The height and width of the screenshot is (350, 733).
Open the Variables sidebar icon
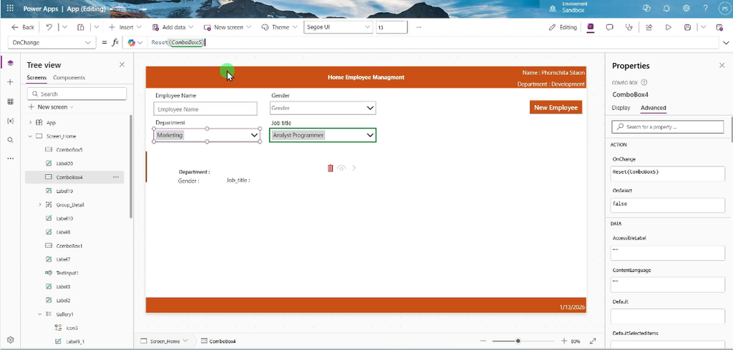10,121
